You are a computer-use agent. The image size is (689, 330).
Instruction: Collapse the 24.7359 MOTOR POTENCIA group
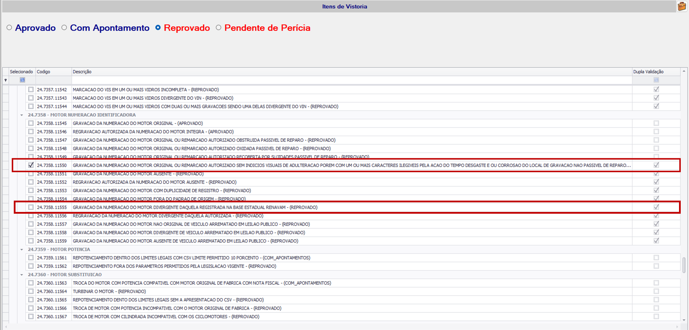pyautogui.click(x=22, y=249)
